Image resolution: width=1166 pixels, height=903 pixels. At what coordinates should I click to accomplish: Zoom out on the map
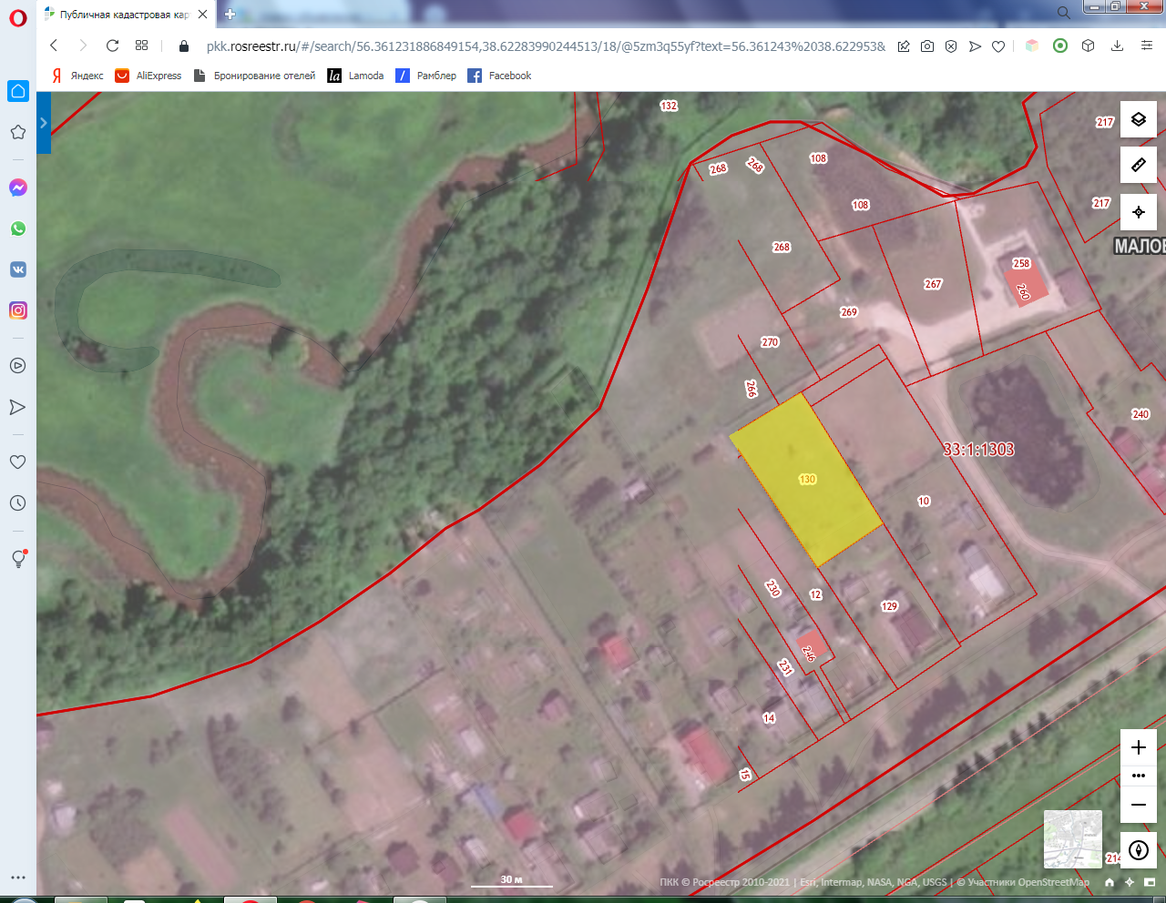point(1139,805)
